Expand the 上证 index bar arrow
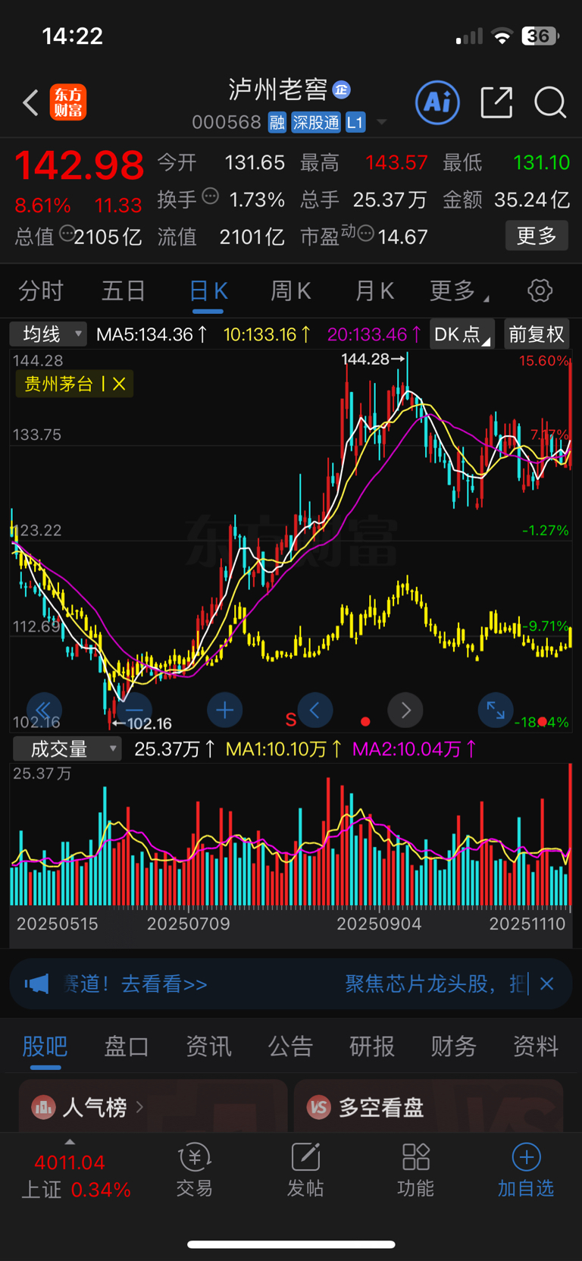Image resolution: width=582 pixels, height=1261 pixels. click(70, 1142)
